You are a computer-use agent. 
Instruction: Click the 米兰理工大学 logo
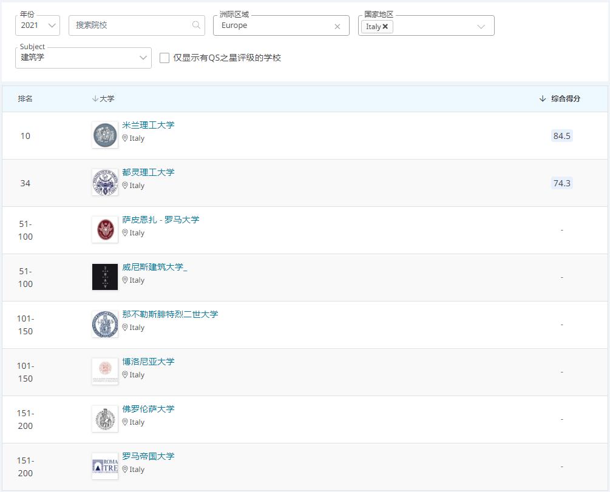tap(105, 135)
